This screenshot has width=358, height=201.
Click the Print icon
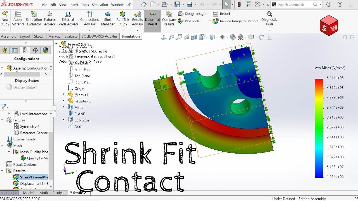190,4
